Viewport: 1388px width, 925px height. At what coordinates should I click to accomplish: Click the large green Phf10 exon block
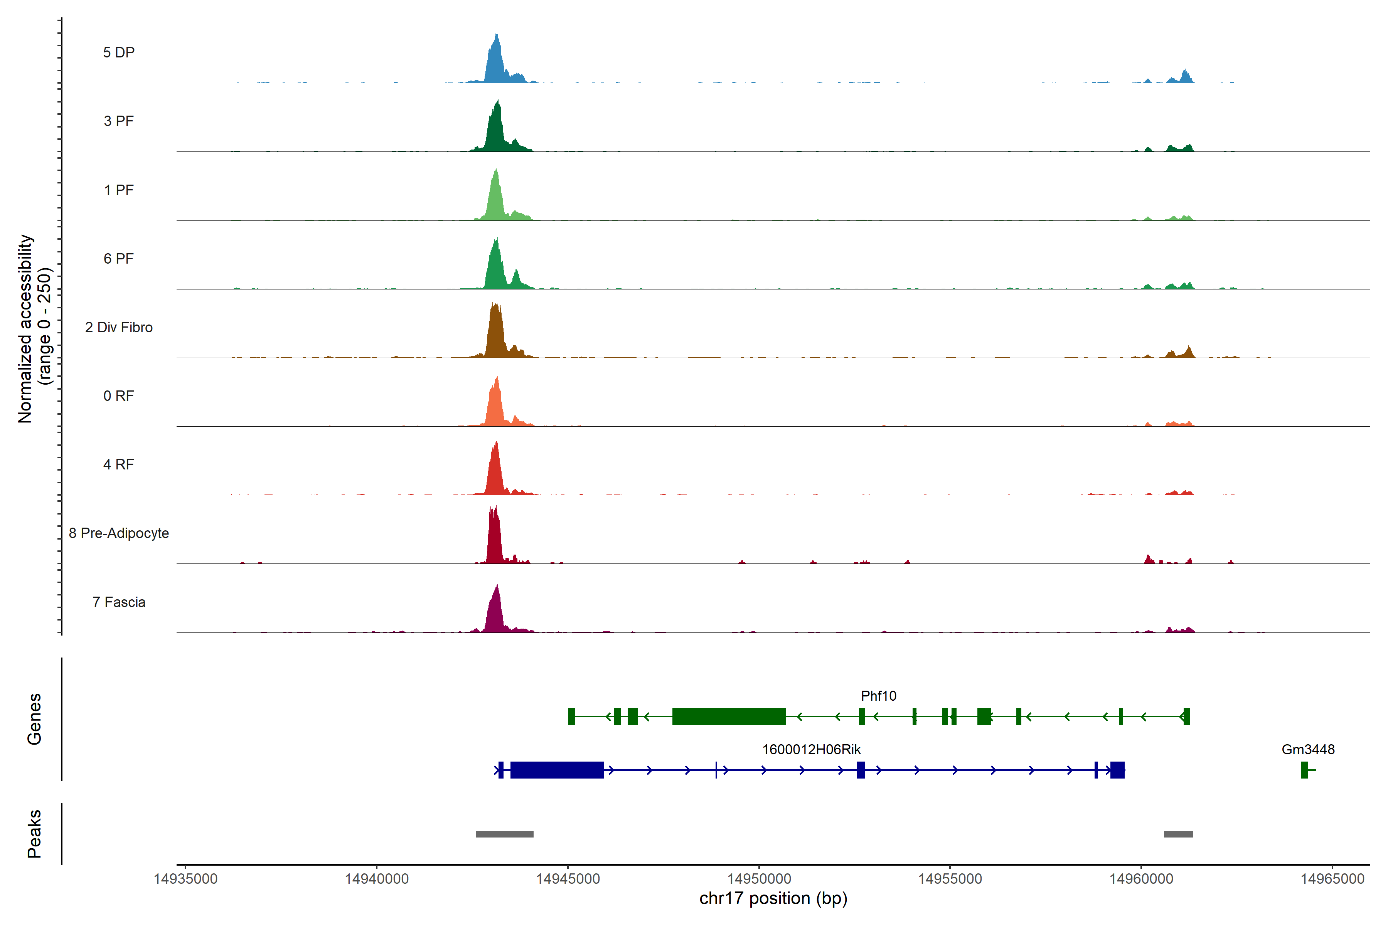click(729, 716)
